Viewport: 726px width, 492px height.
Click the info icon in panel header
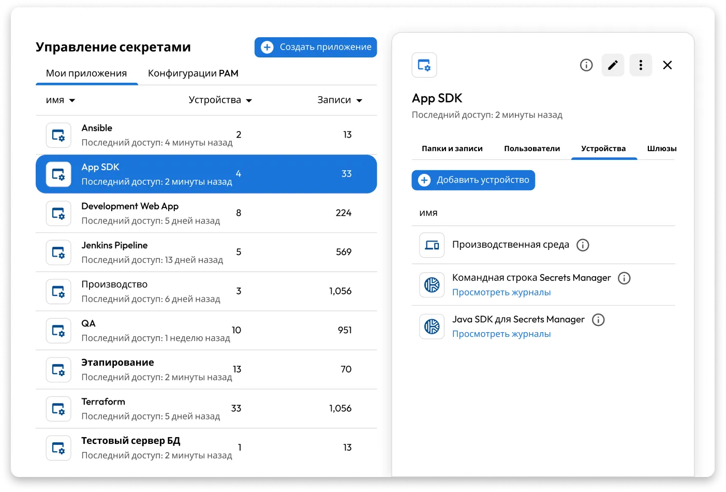pyautogui.click(x=586, y=65)
